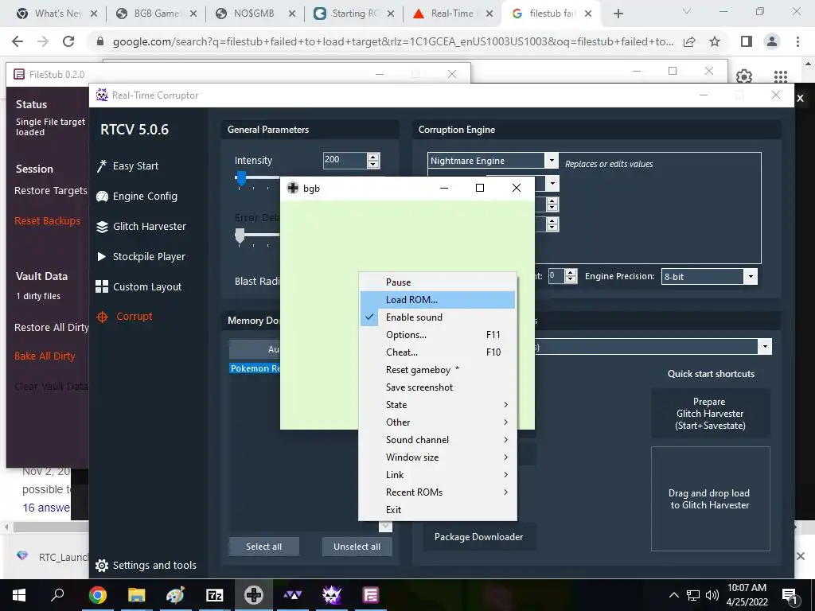
Task: Click Restore Targets in FileStub
Action: [51, 191]
